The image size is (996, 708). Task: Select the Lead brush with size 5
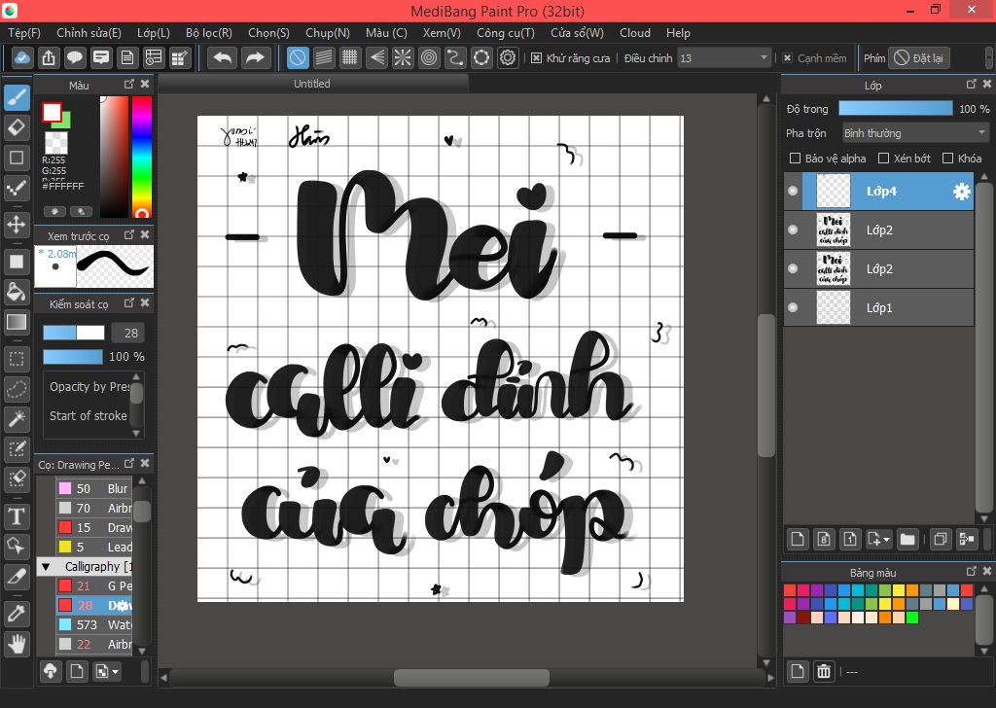click(x=94, y=547)
